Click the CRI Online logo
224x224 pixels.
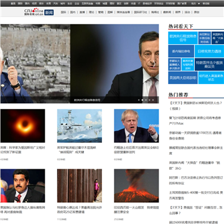pos(34,12)
